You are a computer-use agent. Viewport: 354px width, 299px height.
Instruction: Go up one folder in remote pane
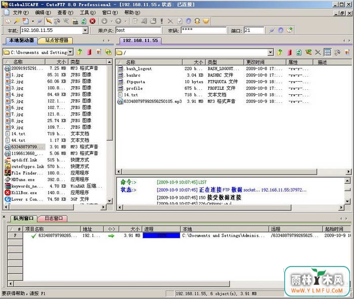(280, 53)
